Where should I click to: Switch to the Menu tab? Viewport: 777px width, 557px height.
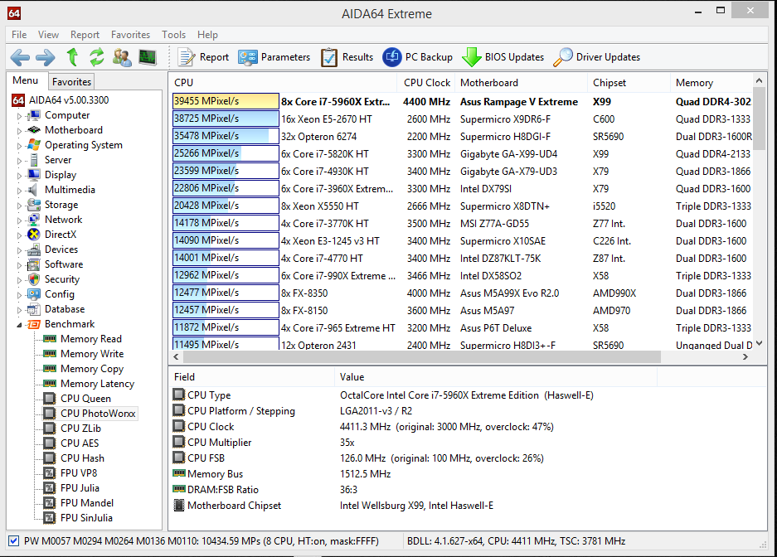(x=26, y=80)
